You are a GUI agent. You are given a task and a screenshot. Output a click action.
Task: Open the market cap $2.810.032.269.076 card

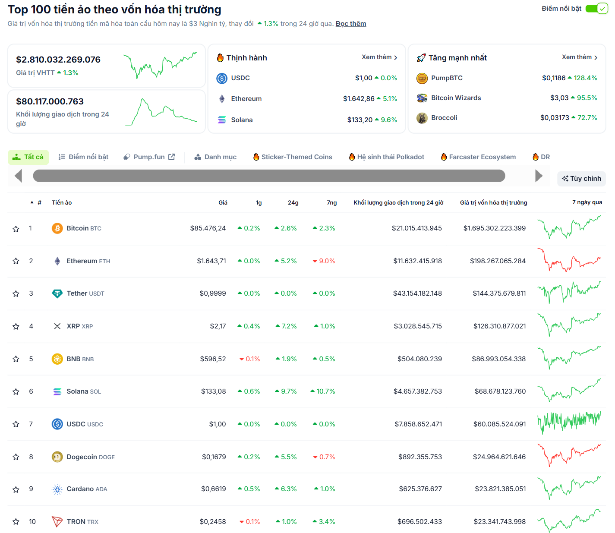[106, 66]
